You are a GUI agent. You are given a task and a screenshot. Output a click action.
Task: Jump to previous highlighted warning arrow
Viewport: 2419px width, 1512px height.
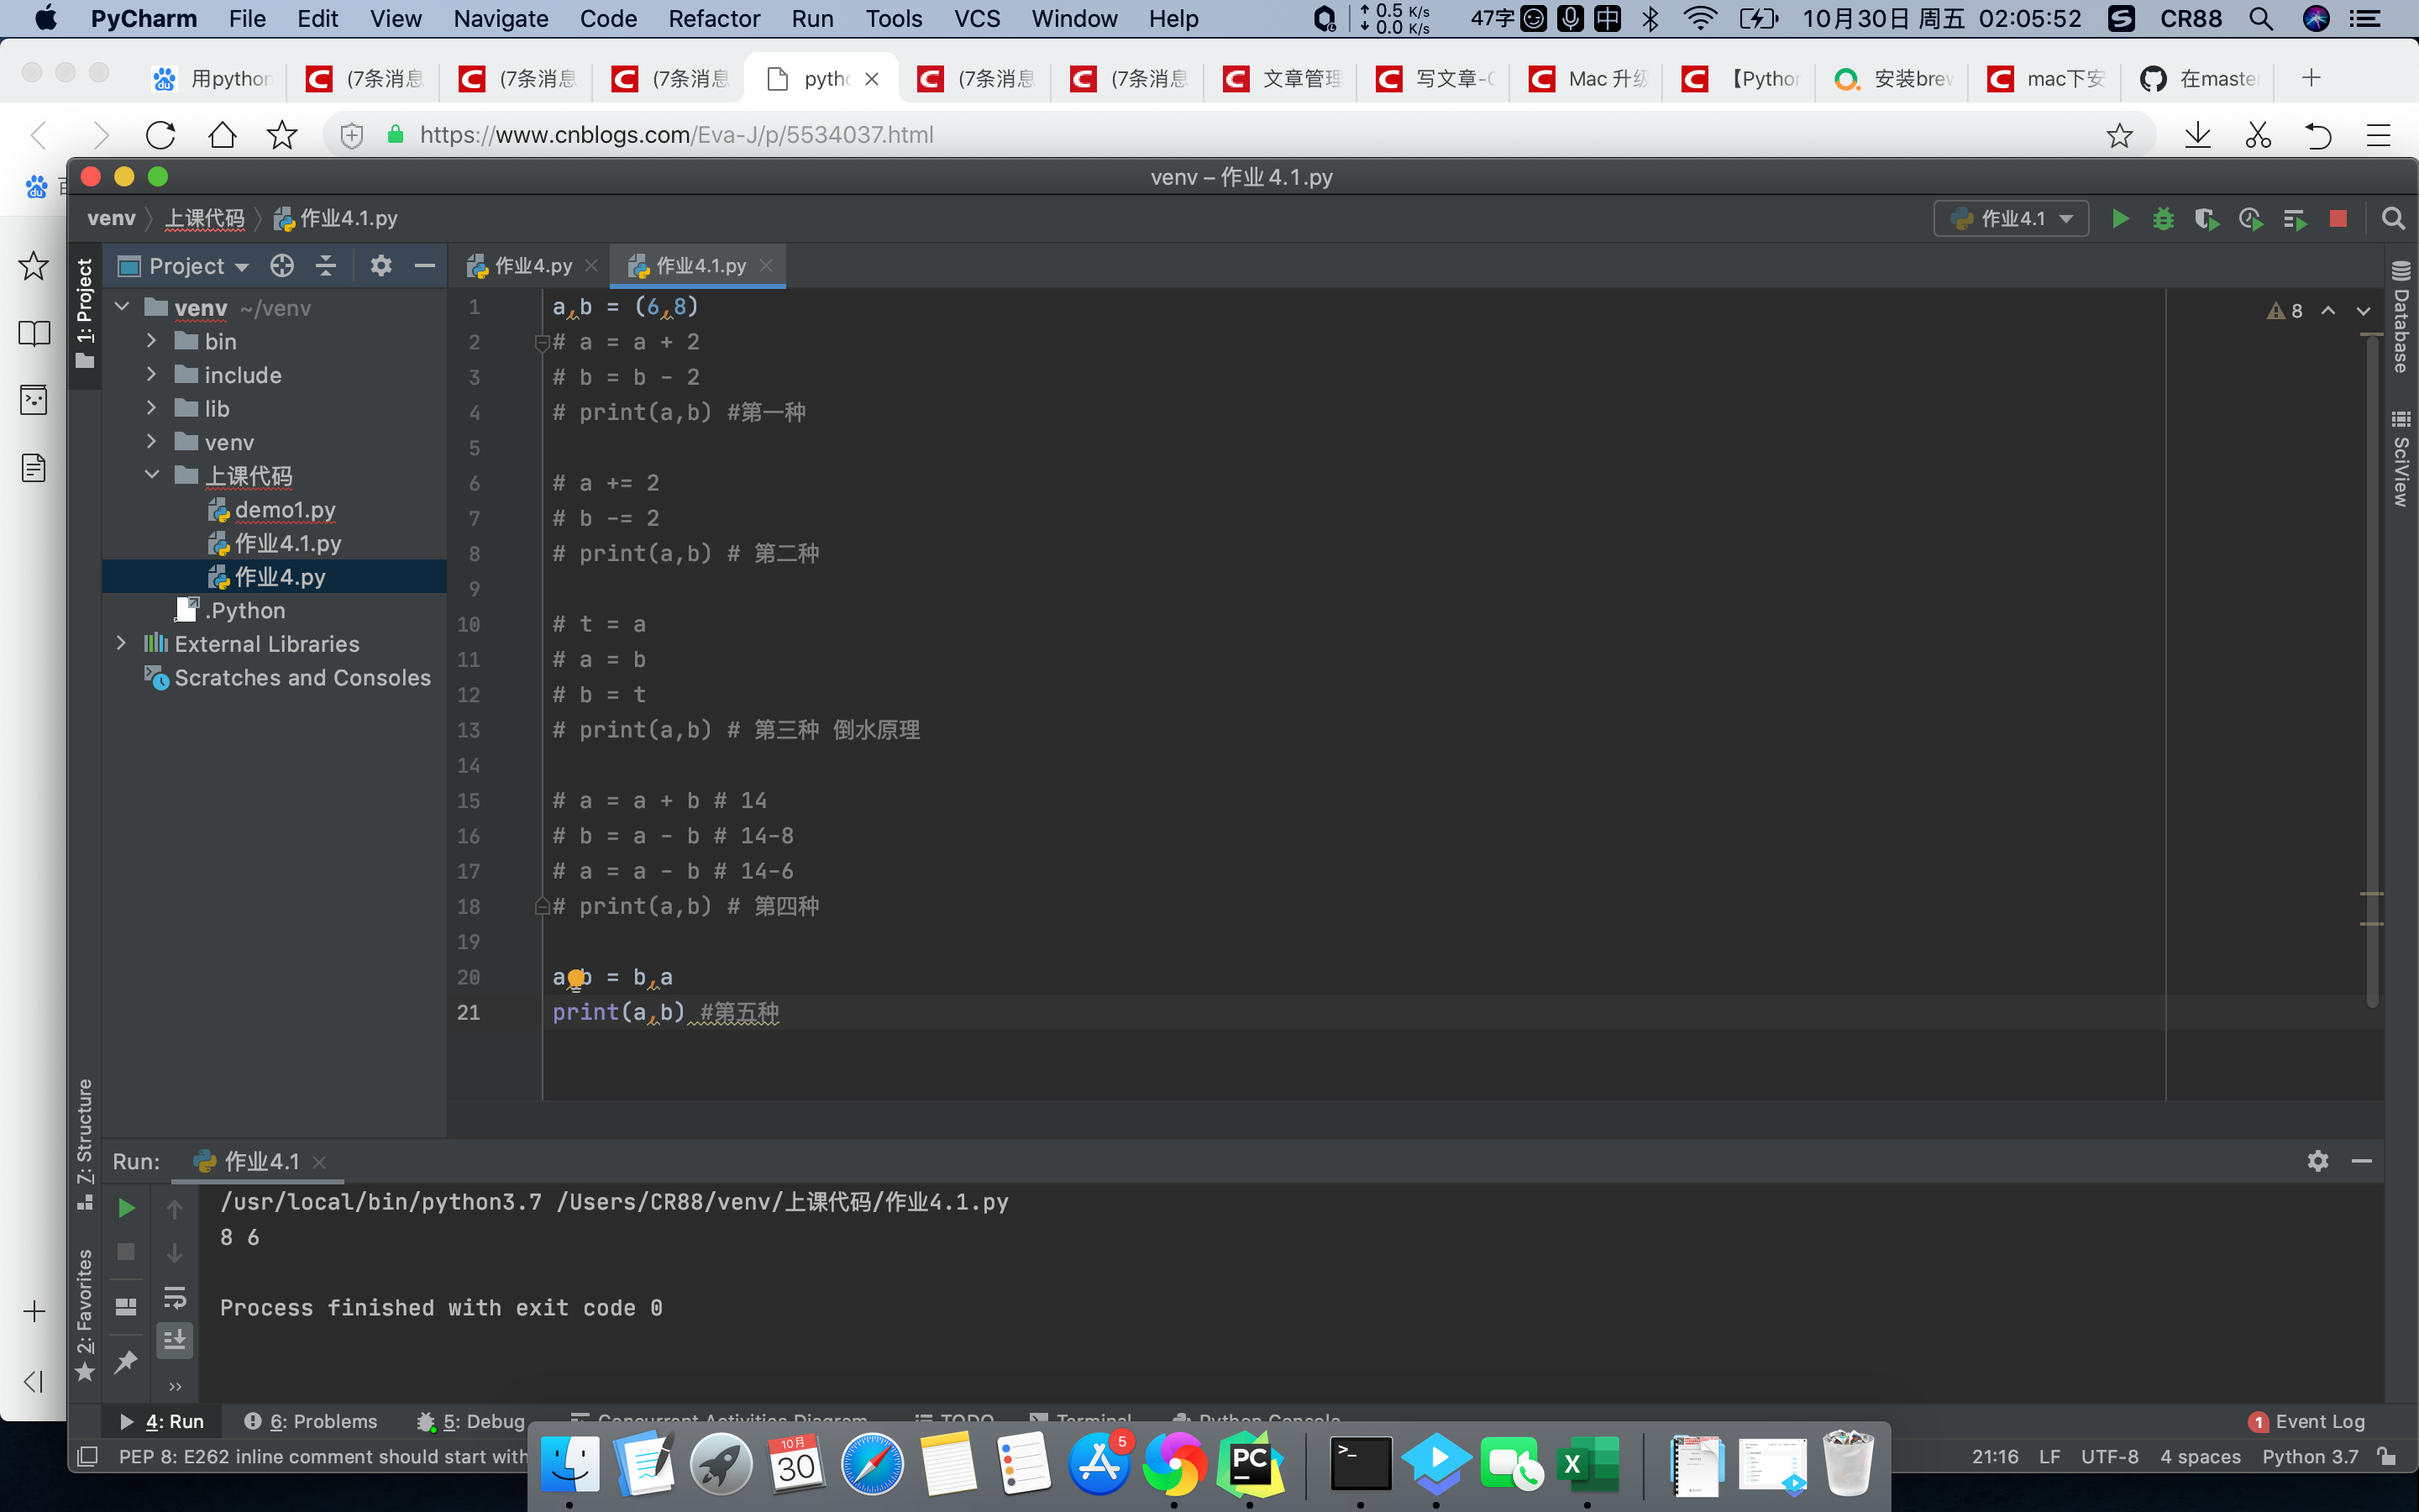tap(2328, 311)
